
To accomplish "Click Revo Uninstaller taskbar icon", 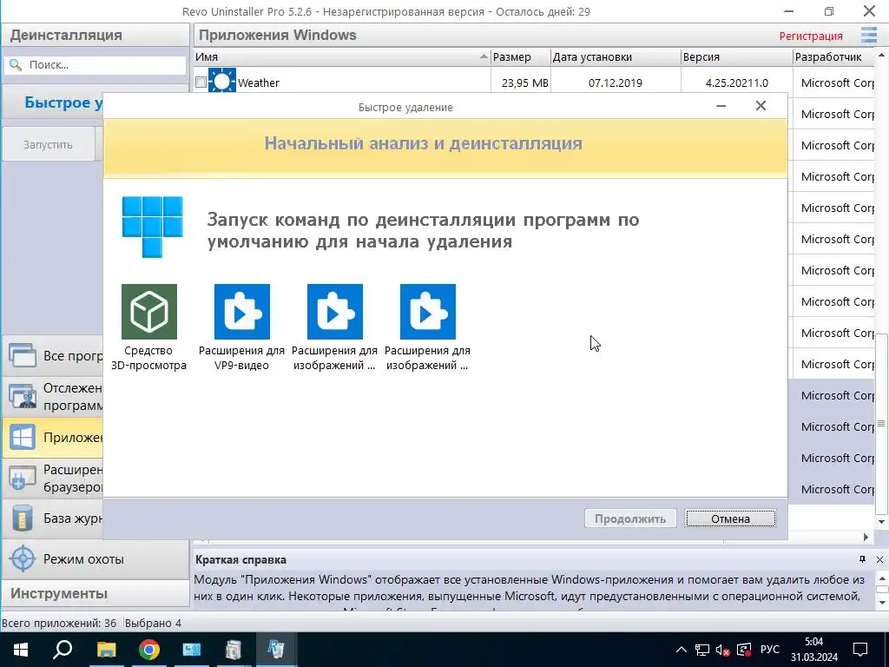I will (276, 650).
